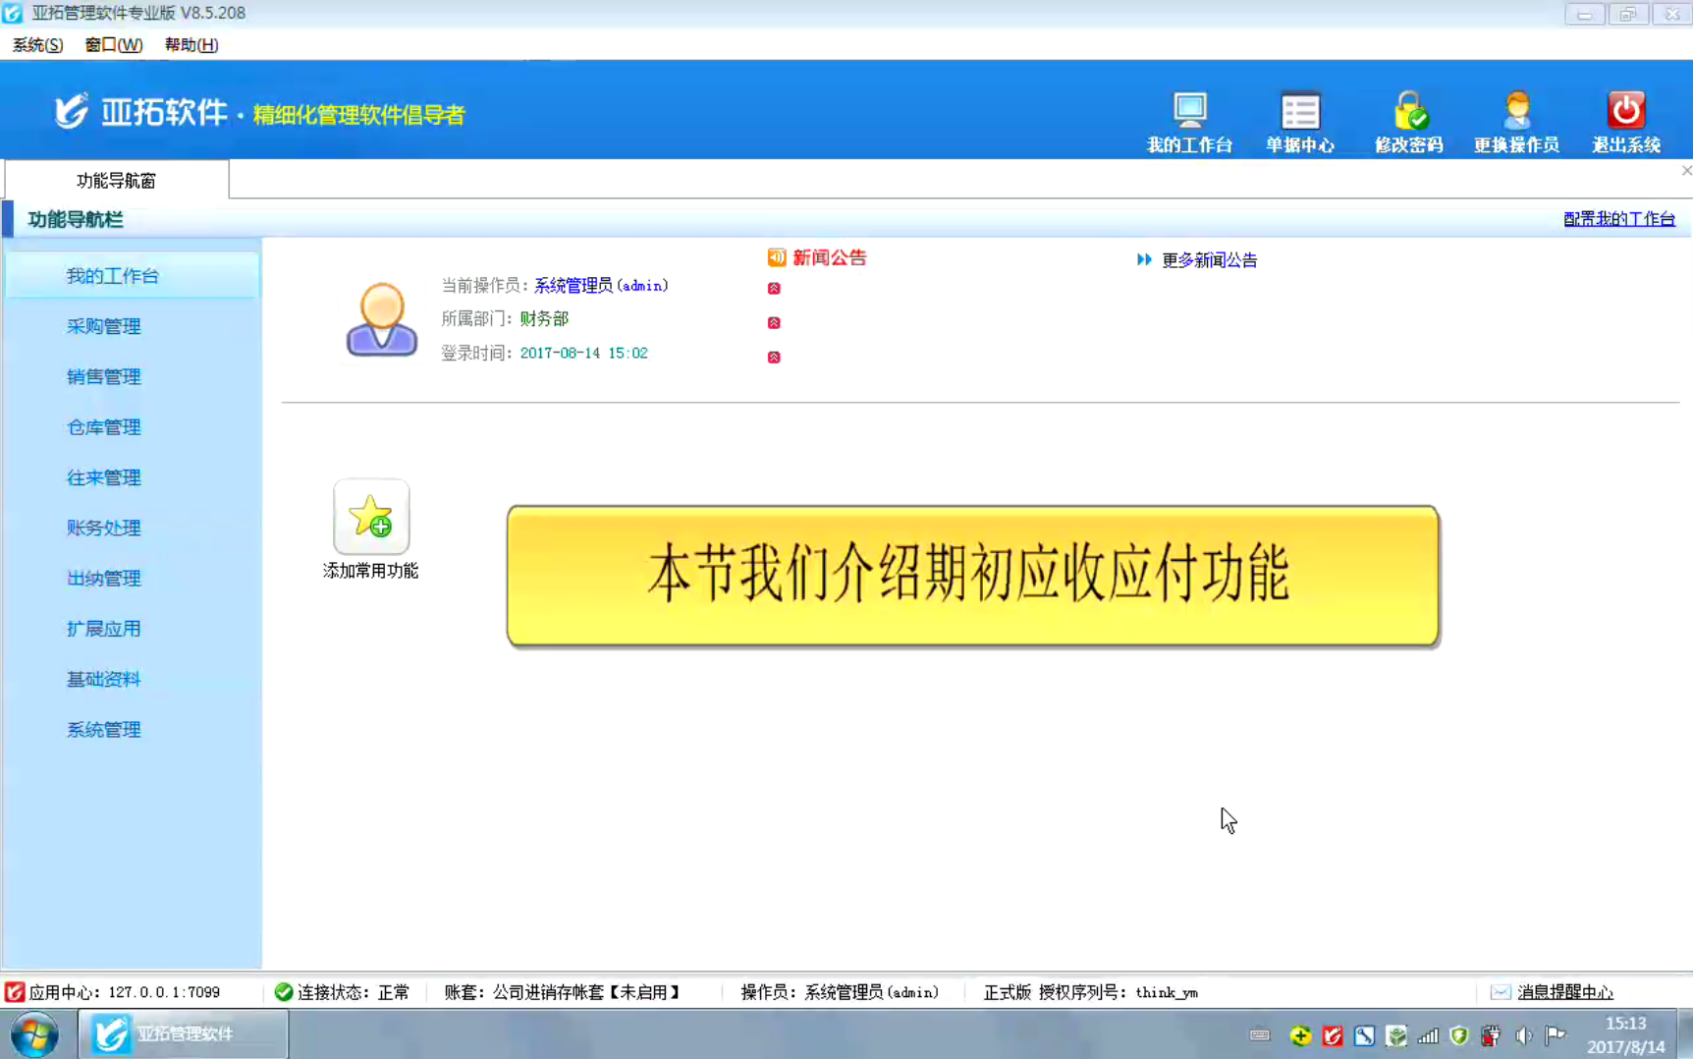Switch to the 功能导航窗 tab
Image resolution: width=1693 pixels, height=1059 pixels.
tap(116, 181)
